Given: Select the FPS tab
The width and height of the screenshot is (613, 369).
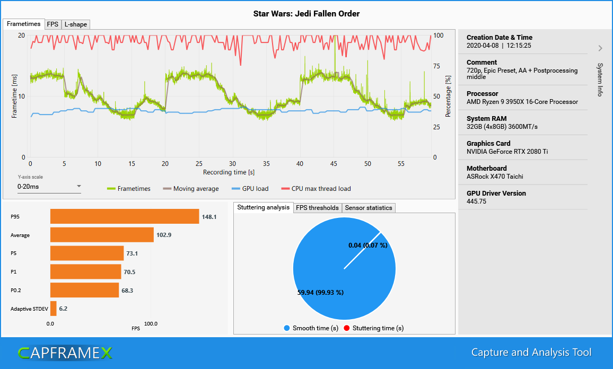Looking at the screenshot, I should tap(52, 24).
